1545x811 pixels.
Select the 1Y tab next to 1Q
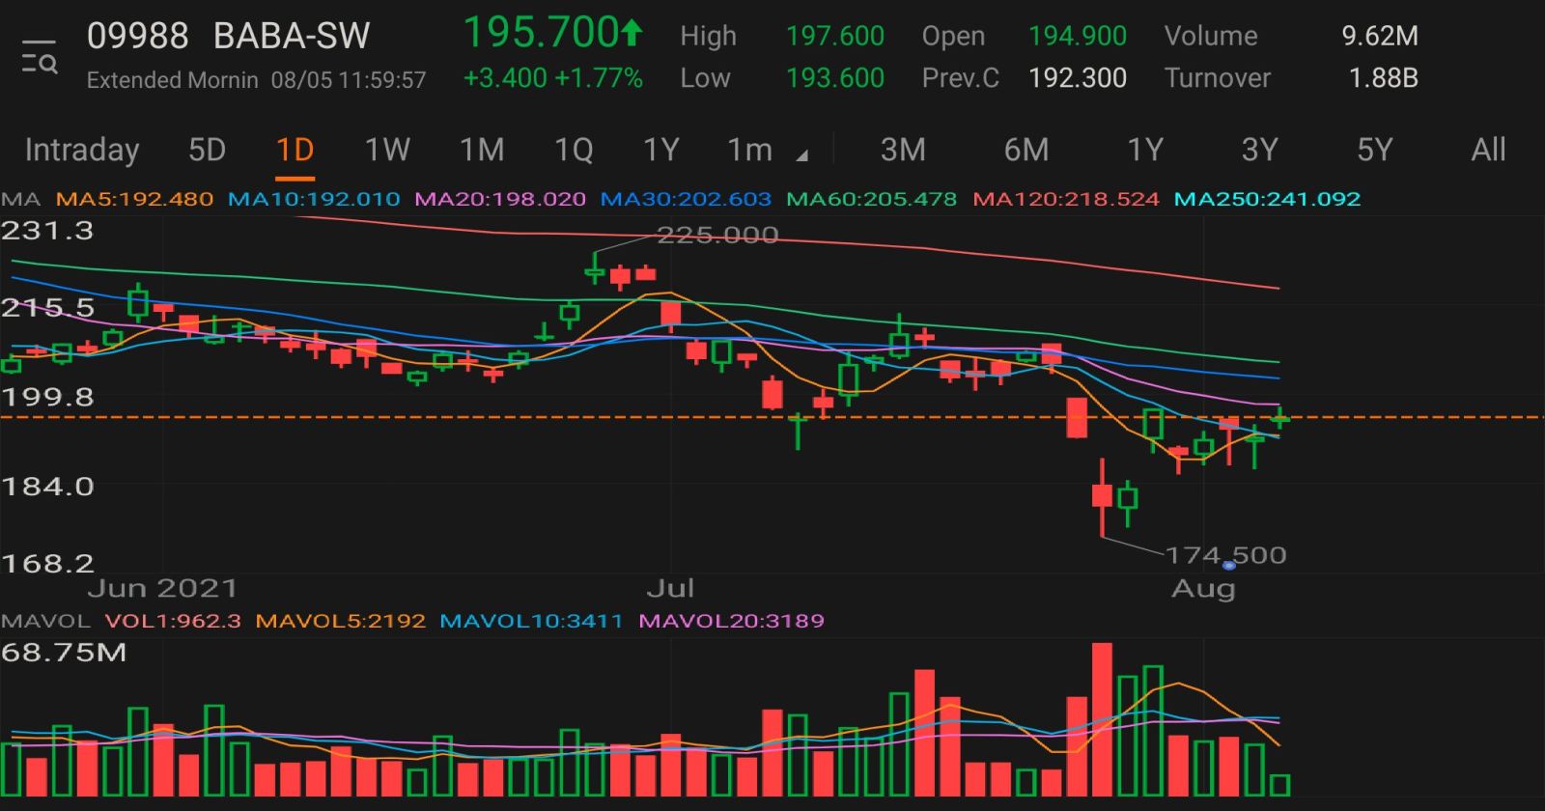click(x=661, y=150)
